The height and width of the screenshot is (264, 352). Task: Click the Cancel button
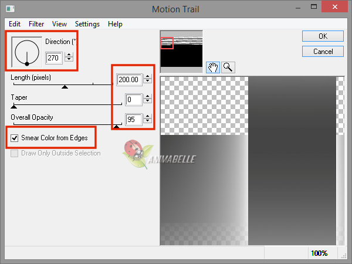323,52
